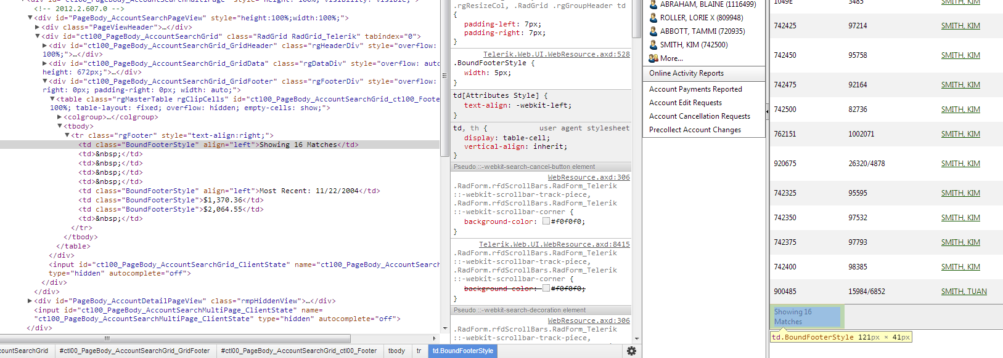Open Precollect Account Changes
The height and width of the screenshot is (358, 1003).
click(x=695, y=130)
